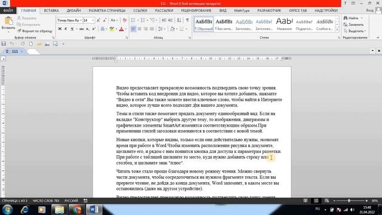Switch to the ССЫЛКИ tab
382x215 pixels.
tap(140, 11)
